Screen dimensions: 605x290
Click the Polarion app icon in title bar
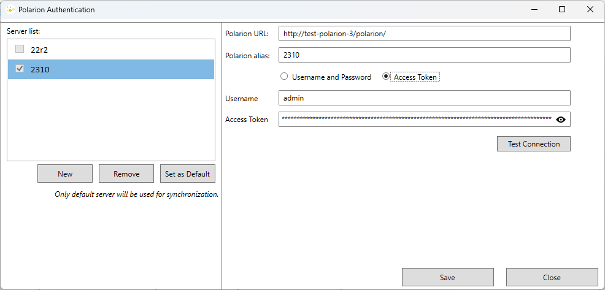(10, 10)
